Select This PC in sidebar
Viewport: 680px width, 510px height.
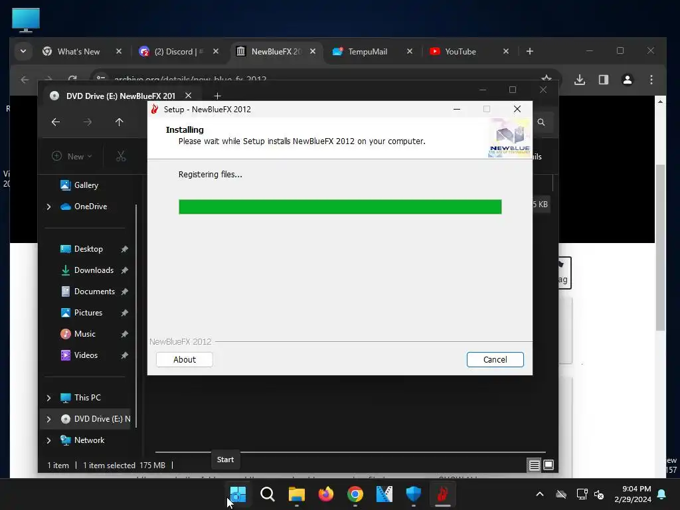click(87, 398)
